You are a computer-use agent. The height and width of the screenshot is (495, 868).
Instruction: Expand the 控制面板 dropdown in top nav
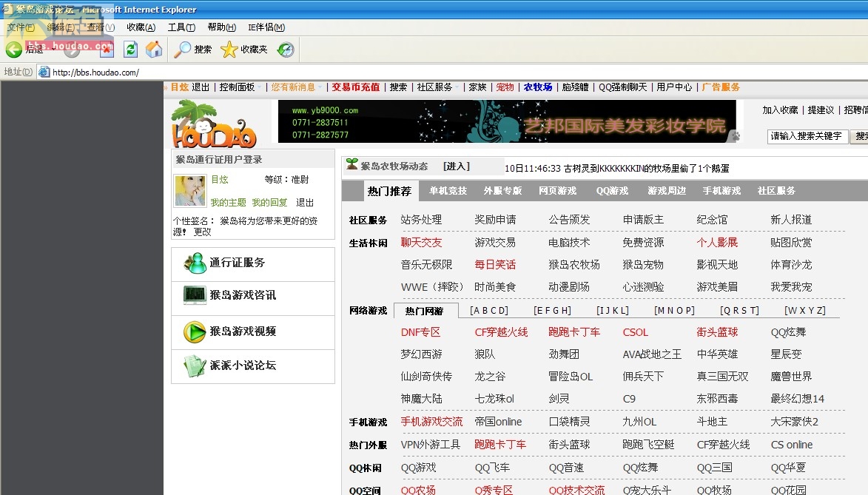(240, 87)
